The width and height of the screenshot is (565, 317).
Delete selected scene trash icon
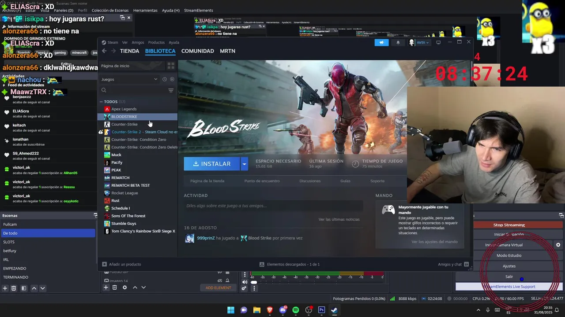(14, 288)
